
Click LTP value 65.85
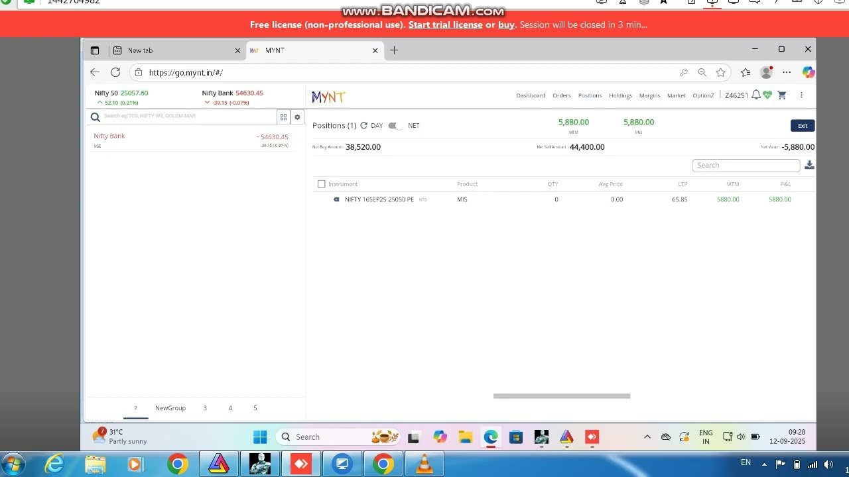tap(679, 199)
